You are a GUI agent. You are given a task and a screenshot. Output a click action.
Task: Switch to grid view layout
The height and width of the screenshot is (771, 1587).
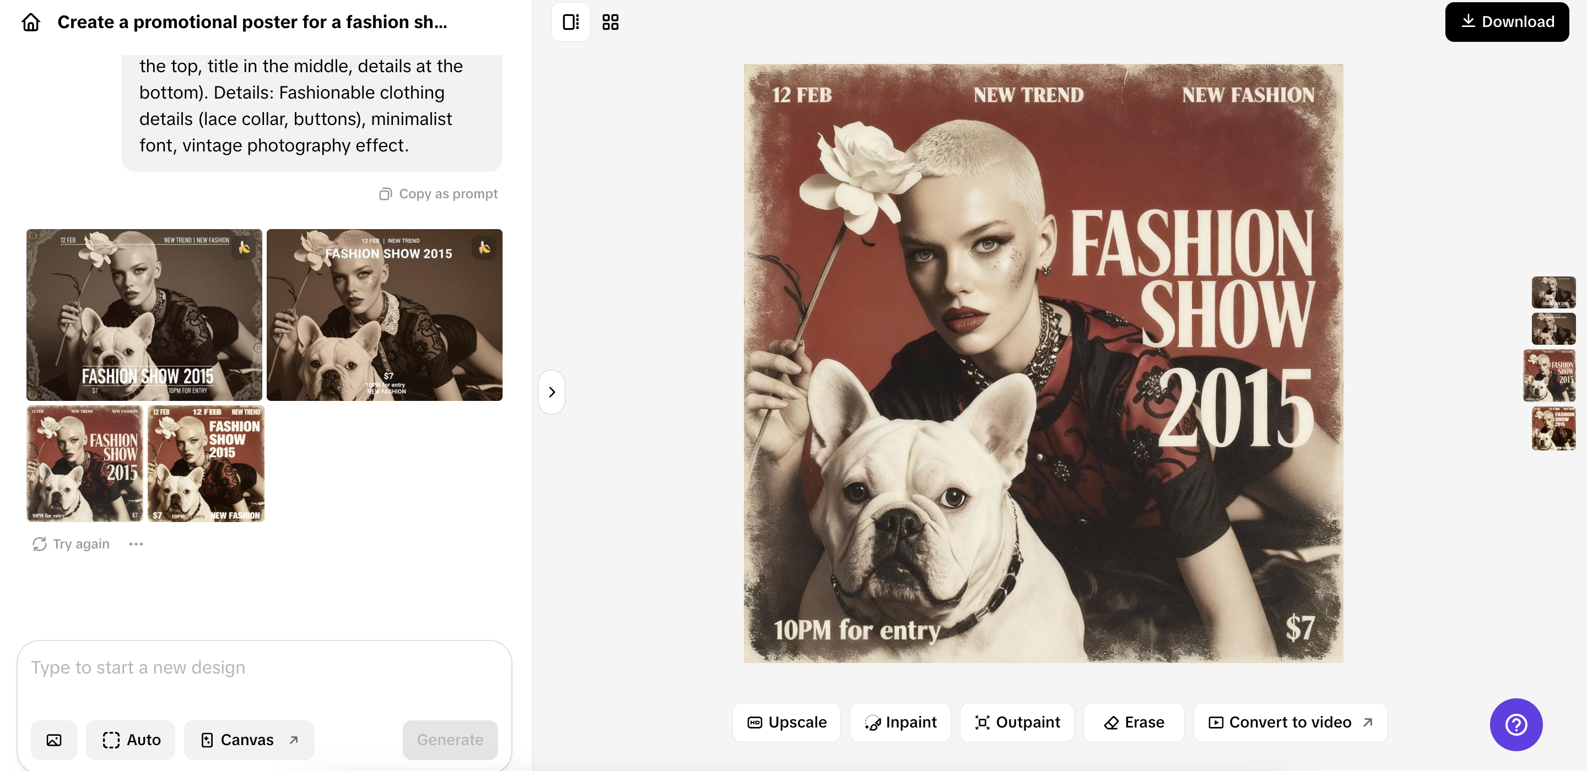610,22
